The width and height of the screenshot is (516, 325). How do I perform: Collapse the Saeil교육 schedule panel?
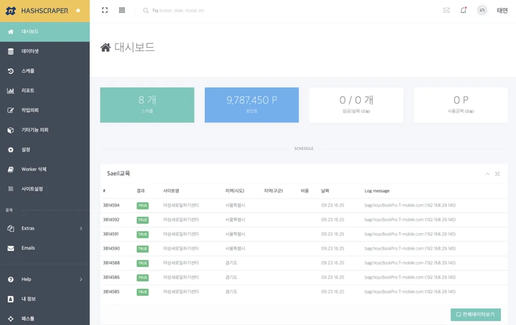pos(487,174)
